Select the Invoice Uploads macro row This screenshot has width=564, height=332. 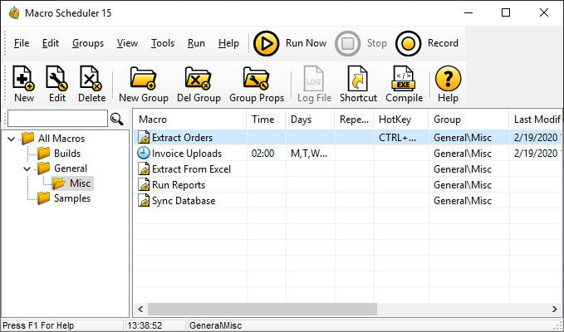[x=186, y=154]
